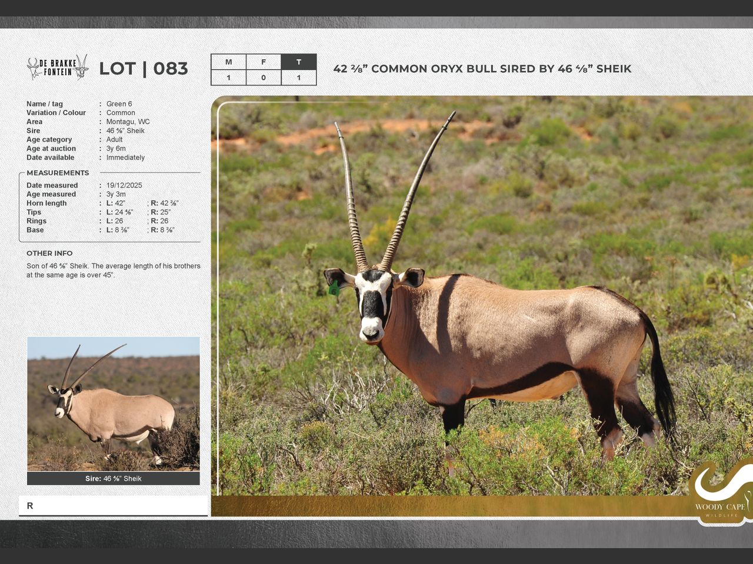
Task: Click the R input box at bottom left
Action: click(x=113, y=506)
